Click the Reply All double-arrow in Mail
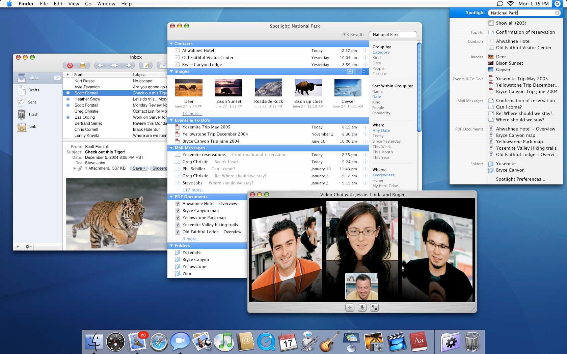This screenshot has width=567, height=354. (115, 65)
